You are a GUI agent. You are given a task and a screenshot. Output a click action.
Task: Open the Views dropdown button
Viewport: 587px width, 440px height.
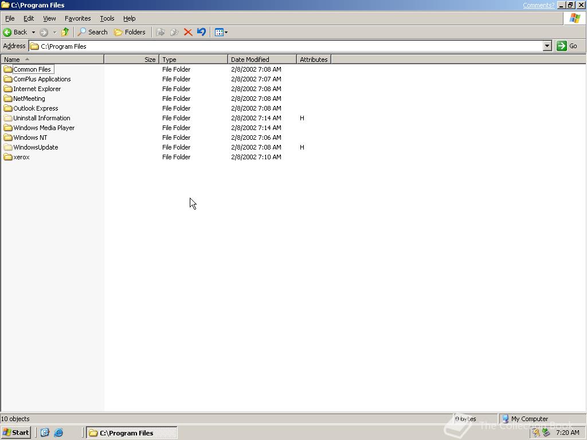click(221, 32)
